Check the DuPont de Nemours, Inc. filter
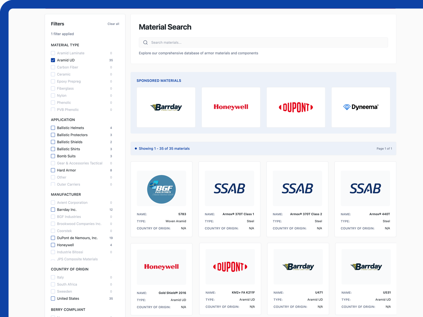 click(53, 238)
